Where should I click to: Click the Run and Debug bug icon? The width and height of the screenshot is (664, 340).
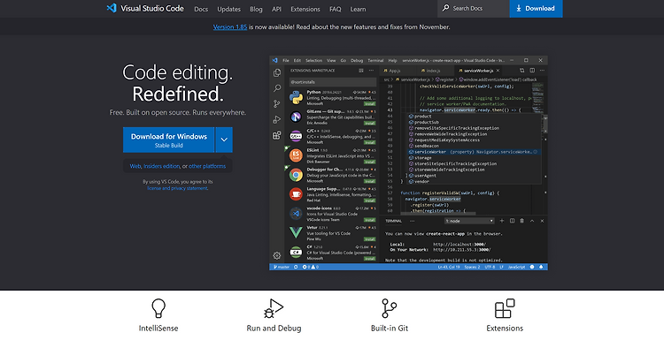tap(274, 308)
